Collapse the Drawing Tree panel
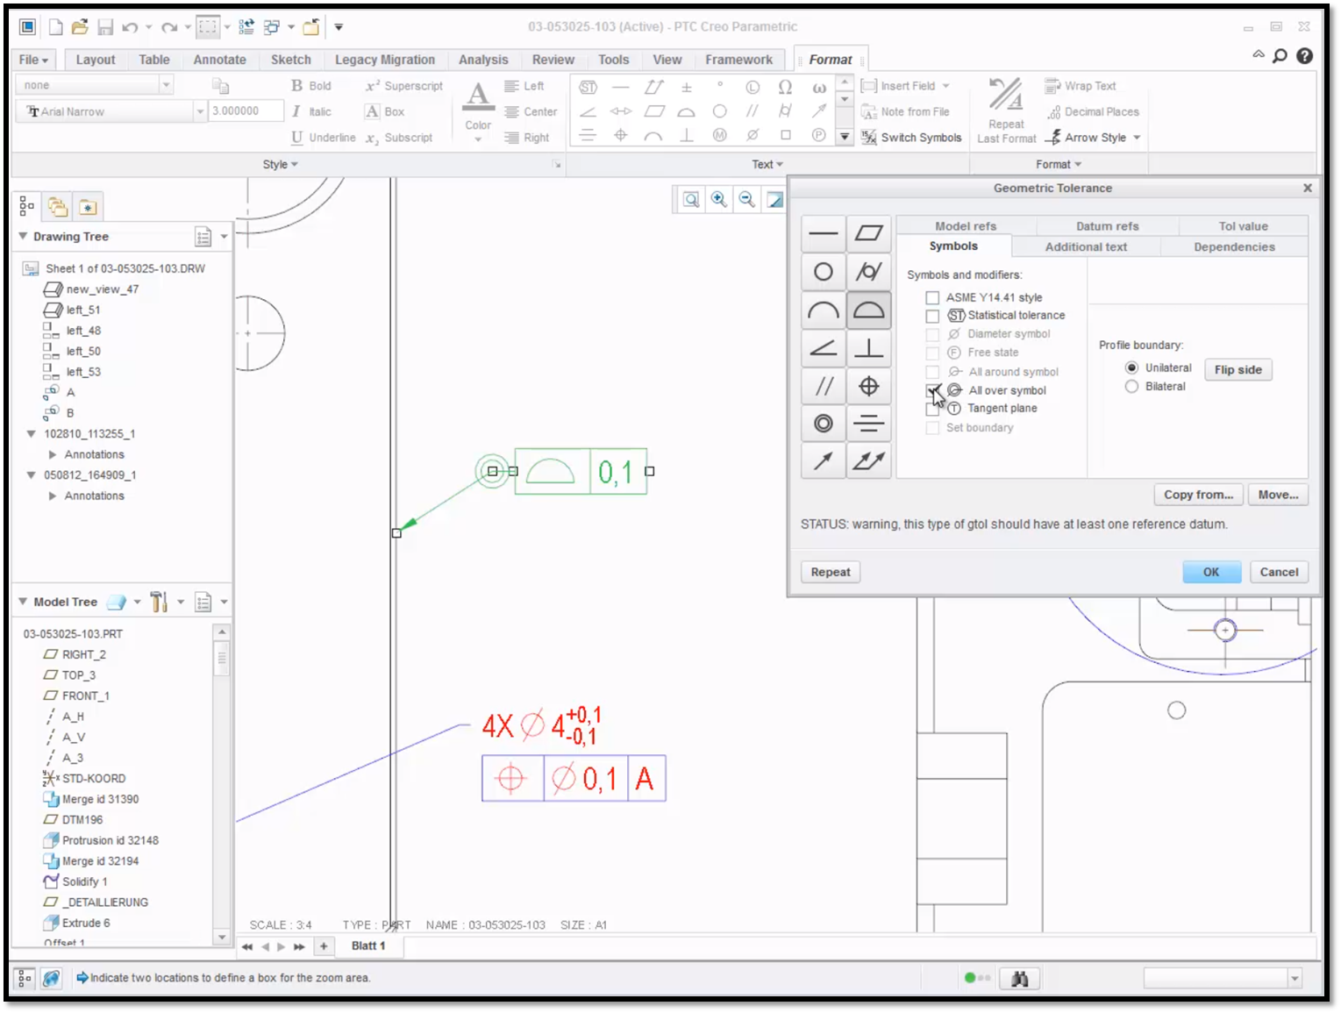This screenshot has height=1013, width=1341. (24, 237)
